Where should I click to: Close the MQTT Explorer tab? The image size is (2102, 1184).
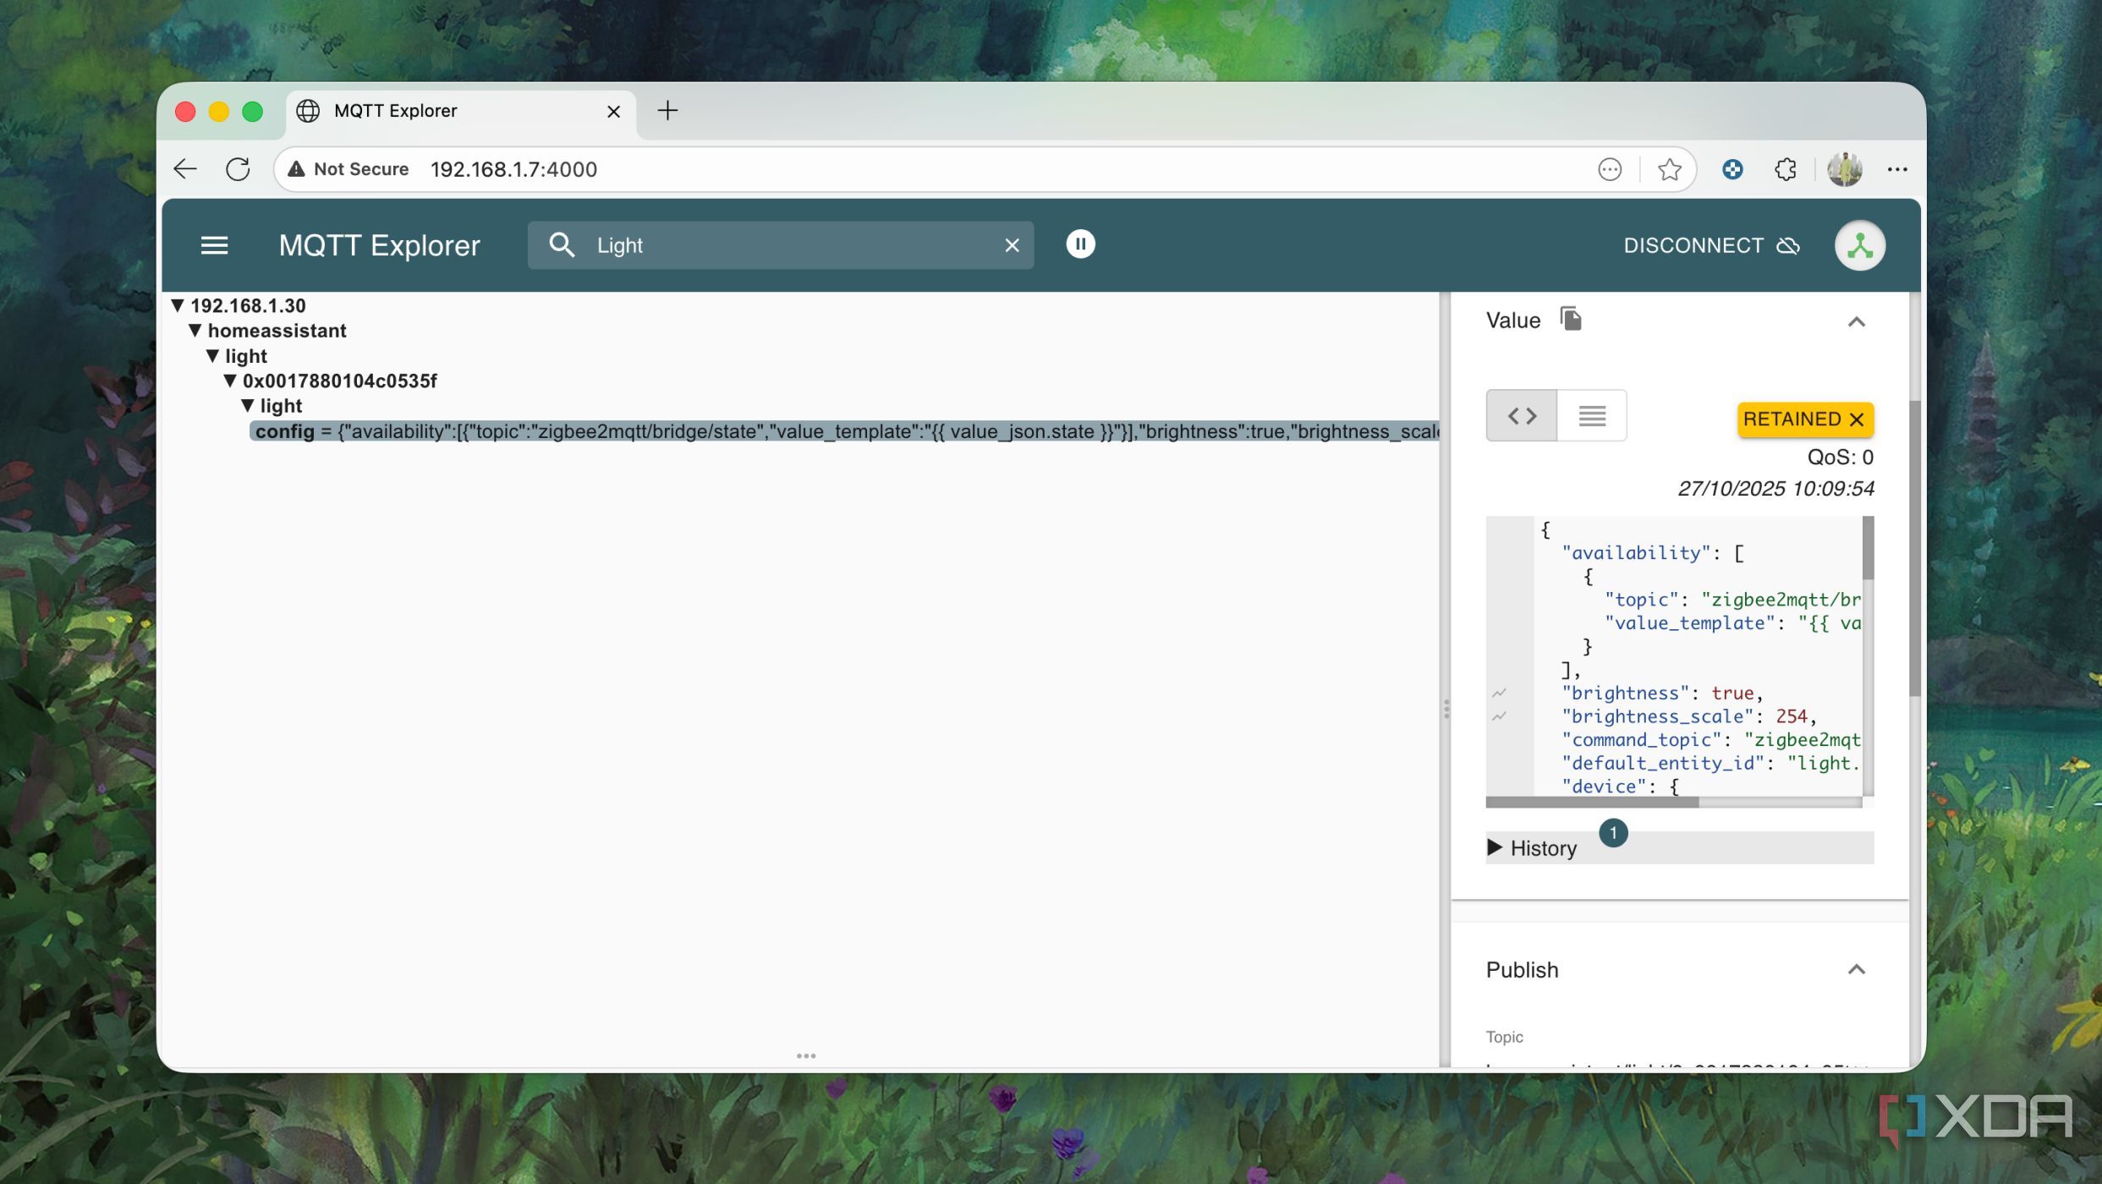(614, 111)
